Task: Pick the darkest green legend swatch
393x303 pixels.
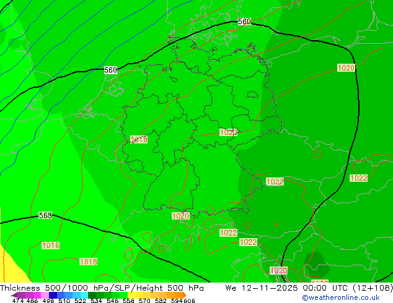Action: pos(92,295)
